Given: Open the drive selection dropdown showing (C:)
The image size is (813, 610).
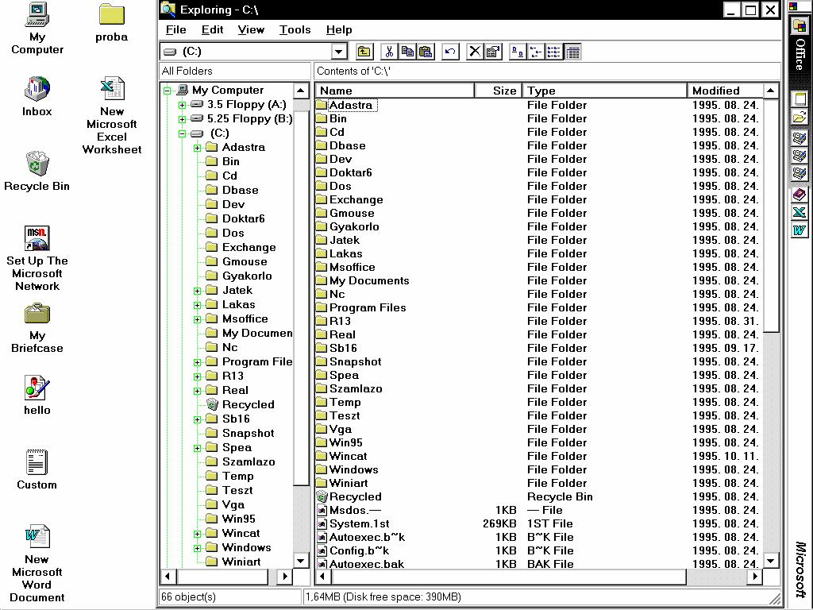Looking at the screenshot, I should pyautogui.click(x=338, y=52).
